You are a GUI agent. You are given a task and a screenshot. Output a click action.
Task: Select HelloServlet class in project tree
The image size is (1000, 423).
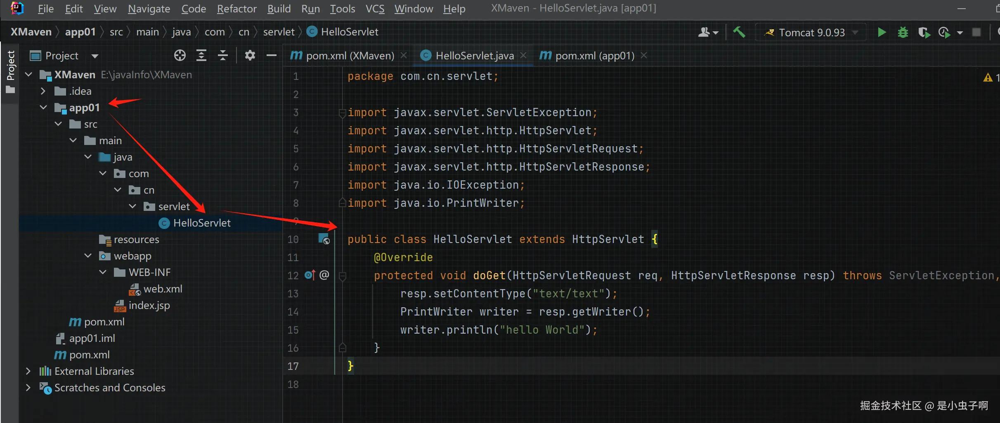pyautogui.click(x=202, y=223)
